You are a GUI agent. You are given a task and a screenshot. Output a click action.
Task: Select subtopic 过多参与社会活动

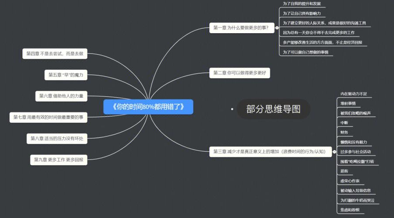(x=356, y=152)
